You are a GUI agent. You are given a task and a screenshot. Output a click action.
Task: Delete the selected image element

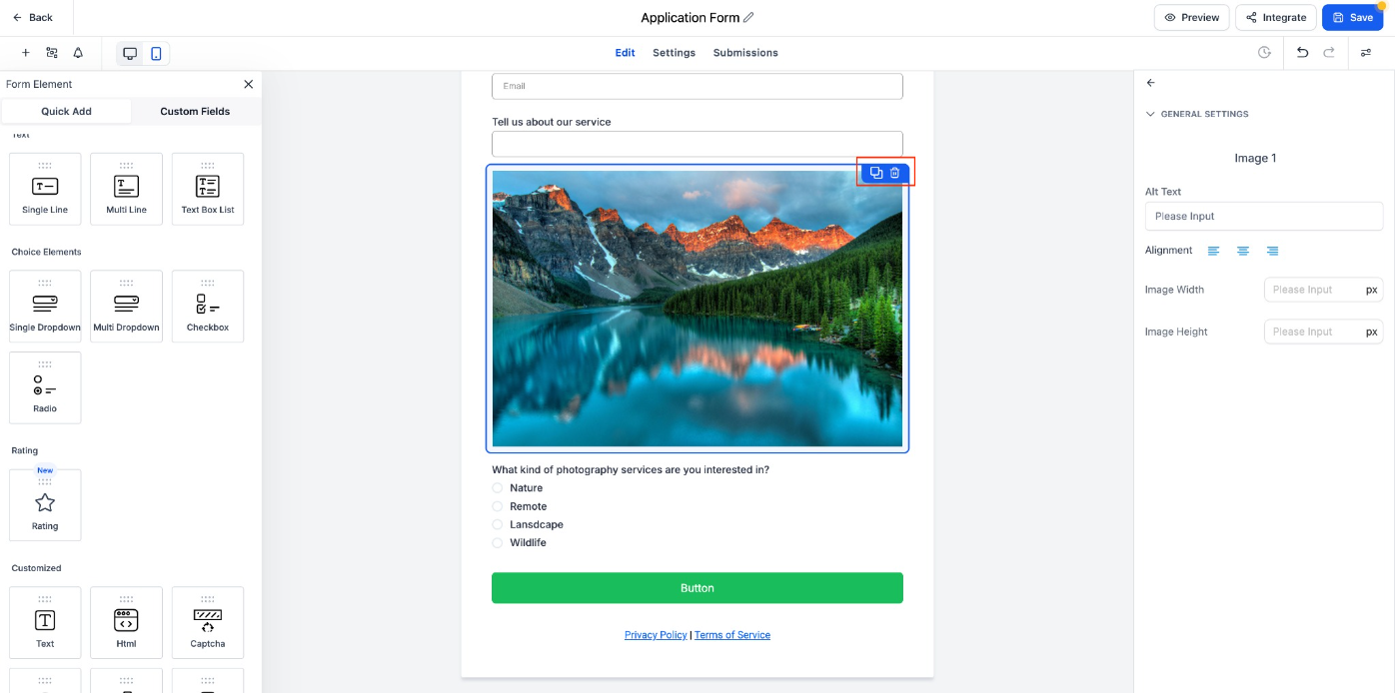pyautogui.click(x=895, y=173)
